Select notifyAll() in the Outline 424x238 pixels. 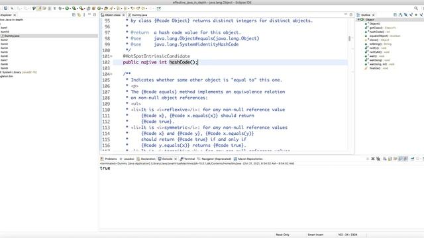[x=377, y=52]
